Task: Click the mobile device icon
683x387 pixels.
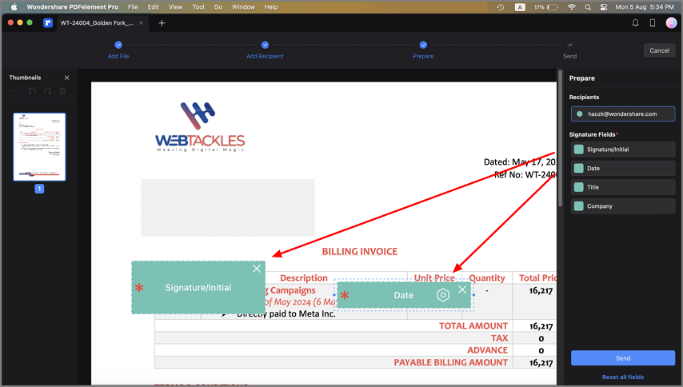Action: tap(653, 23)
